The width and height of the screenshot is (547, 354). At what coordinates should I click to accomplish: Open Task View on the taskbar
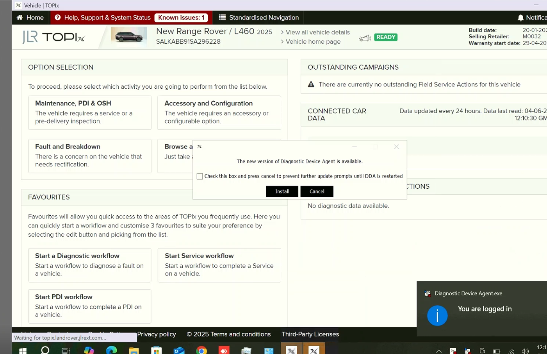pos(66,350)
